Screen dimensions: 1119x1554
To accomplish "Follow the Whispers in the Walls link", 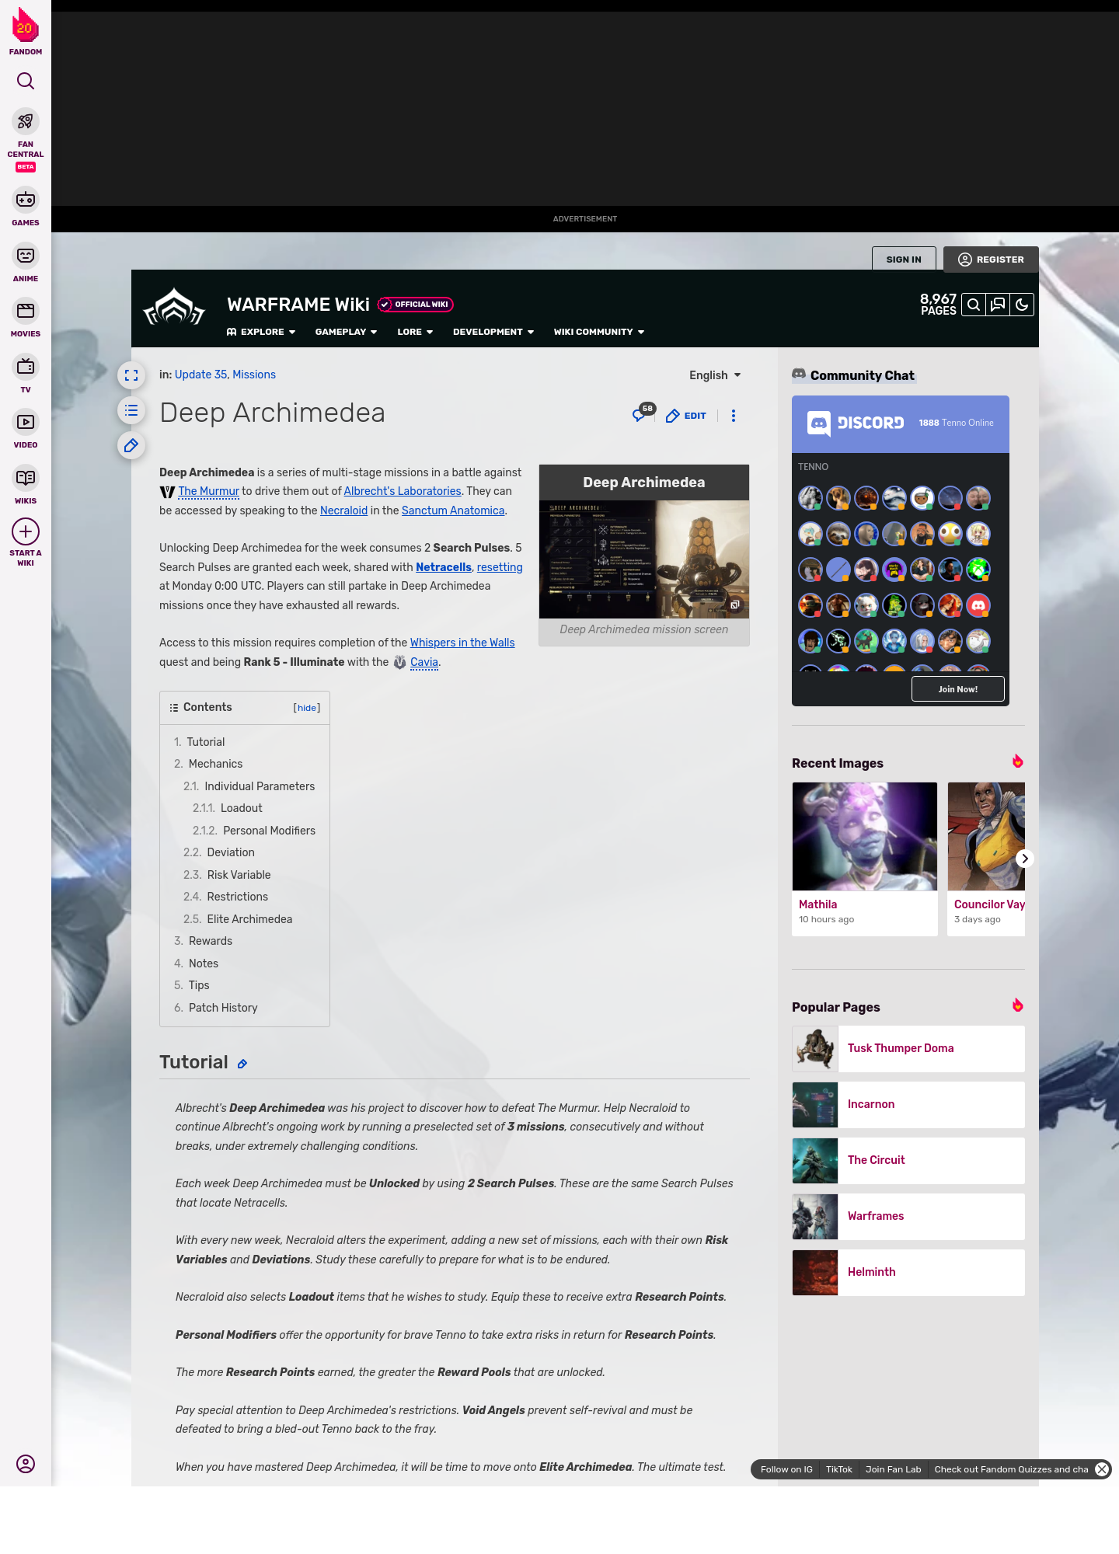I will [462, 643].
